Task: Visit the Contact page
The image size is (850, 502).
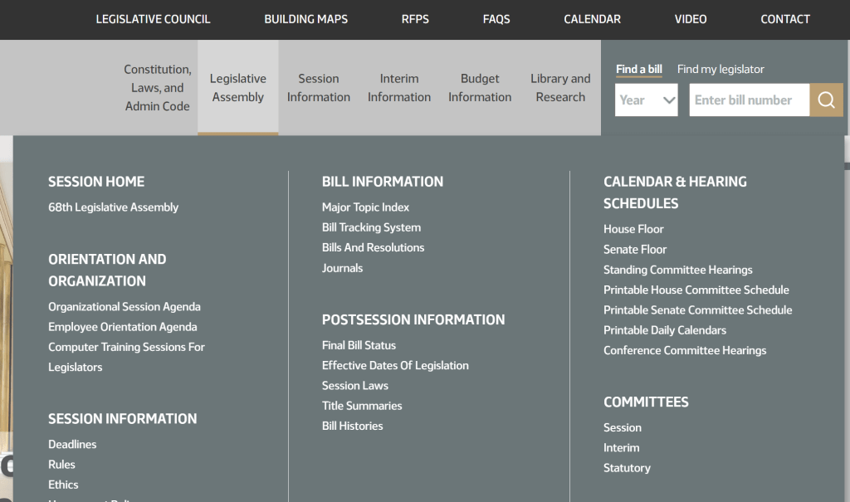Action: click(784, 19)
